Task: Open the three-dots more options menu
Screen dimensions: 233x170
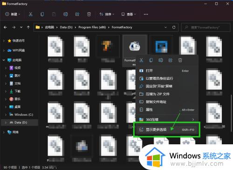Action: point(146,14)
